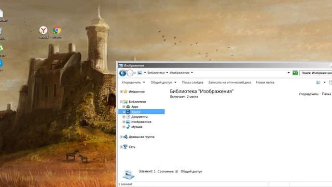Click Изображения in the address breadcrumb

(179, 73)
